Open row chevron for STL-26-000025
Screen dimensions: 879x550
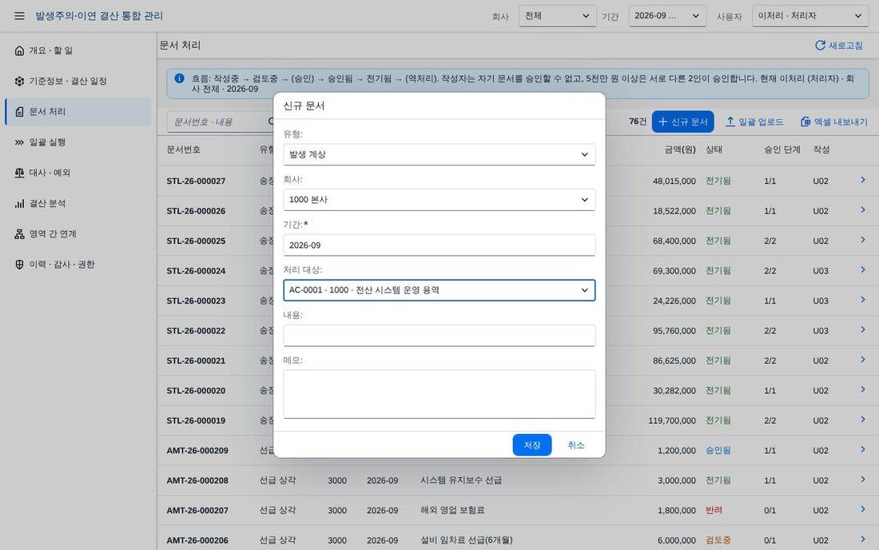point(863,240)
